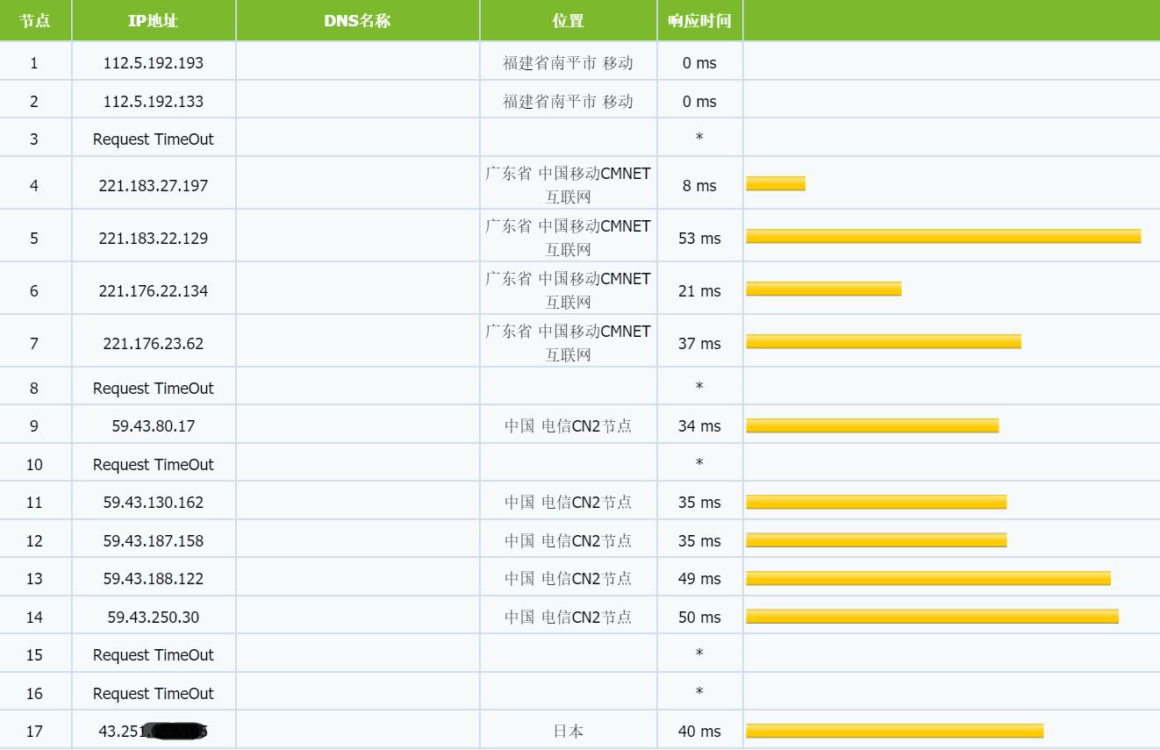The height and width of the screenshot is (750, 1160).
Task: Click 中国 电信CN2节点 location in node 14 row
Action: (x=568, y=618)
